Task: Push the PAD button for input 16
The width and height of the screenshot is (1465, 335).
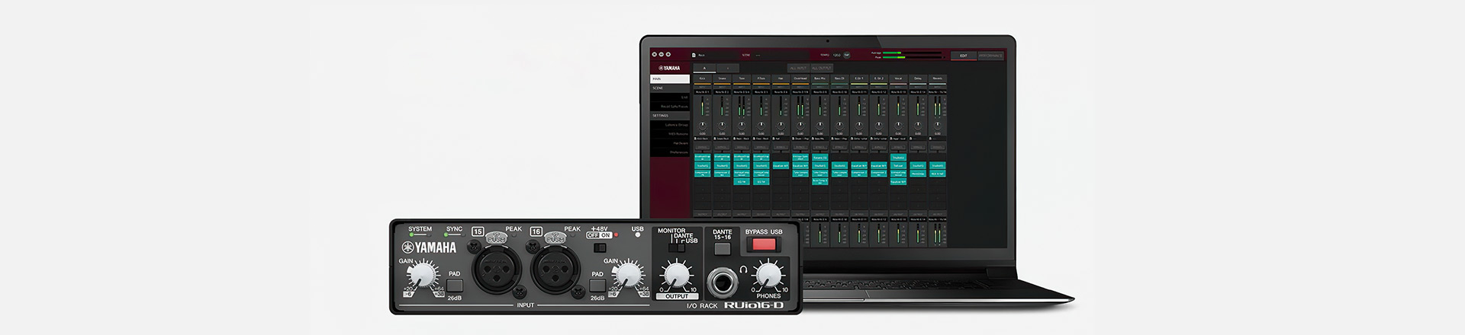Action: 597,286
